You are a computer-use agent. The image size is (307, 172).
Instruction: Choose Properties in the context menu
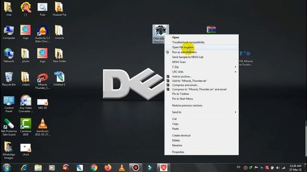click(x=201, y=152)
